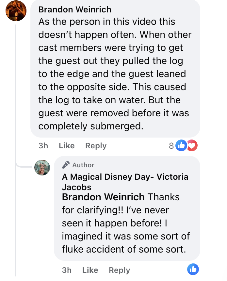View the 8 reactions count
The height and width of the screenshot is (281, 227).
[x=171, y=146]
